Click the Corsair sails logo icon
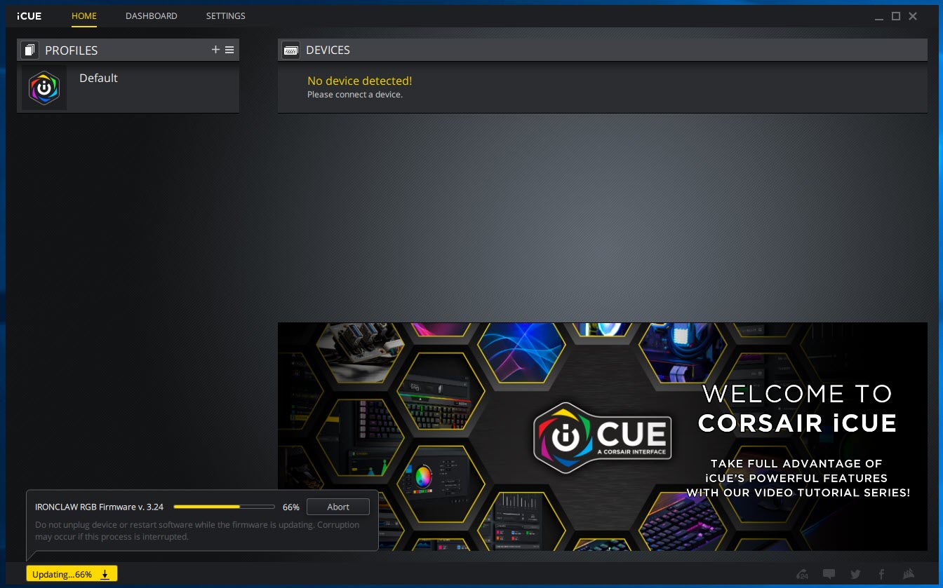 [x=909, y=574]
